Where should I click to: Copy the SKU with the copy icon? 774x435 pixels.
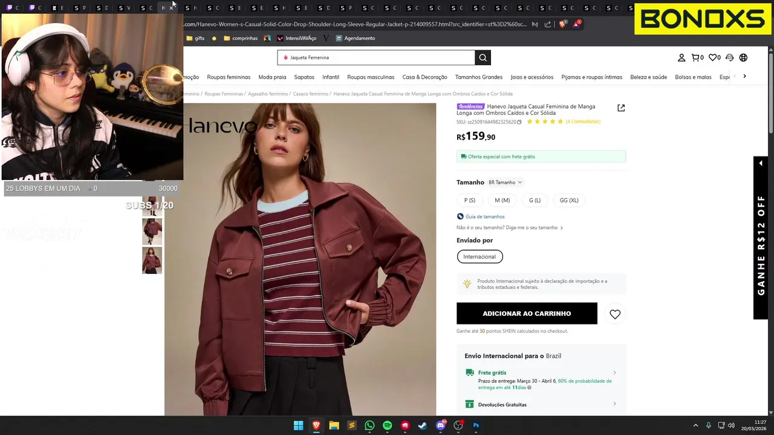519,122
